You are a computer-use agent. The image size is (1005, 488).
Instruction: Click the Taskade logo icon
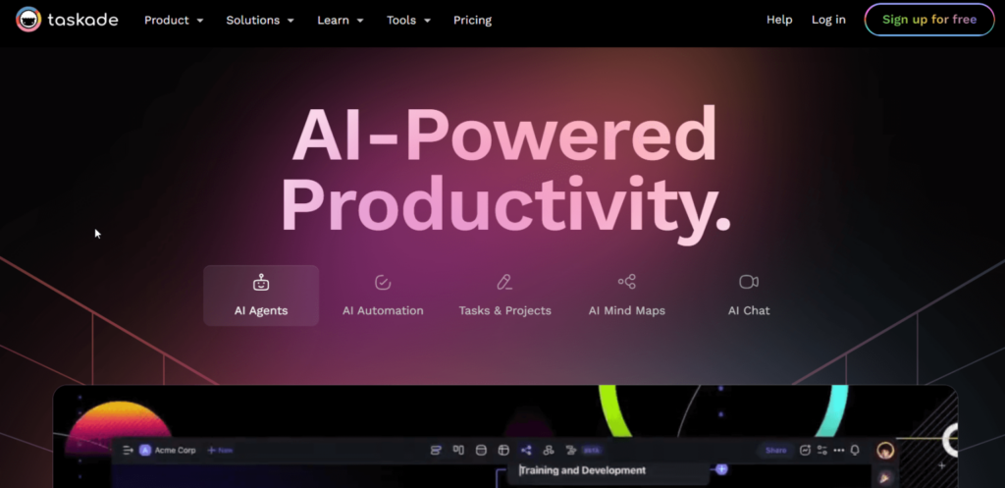pyautogui.click(x=28, y=20)
